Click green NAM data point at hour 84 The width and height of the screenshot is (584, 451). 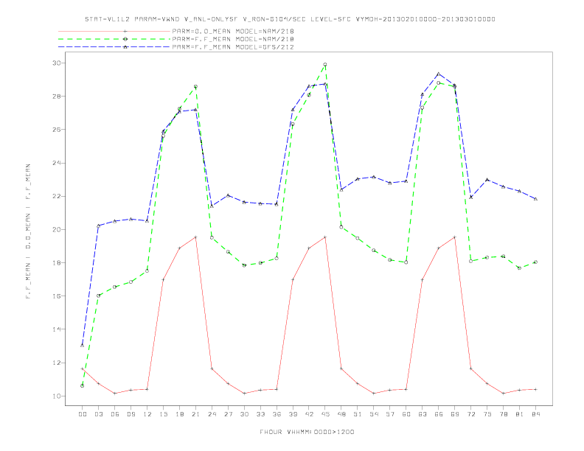pos(535,262)
